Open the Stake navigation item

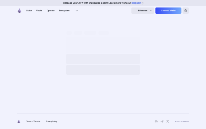pyautogui.click(x=29, y=11)
